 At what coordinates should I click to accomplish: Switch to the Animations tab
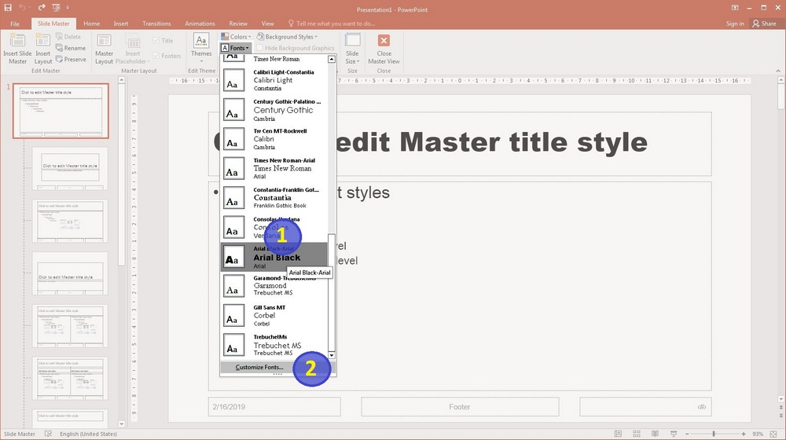point(200,24)
